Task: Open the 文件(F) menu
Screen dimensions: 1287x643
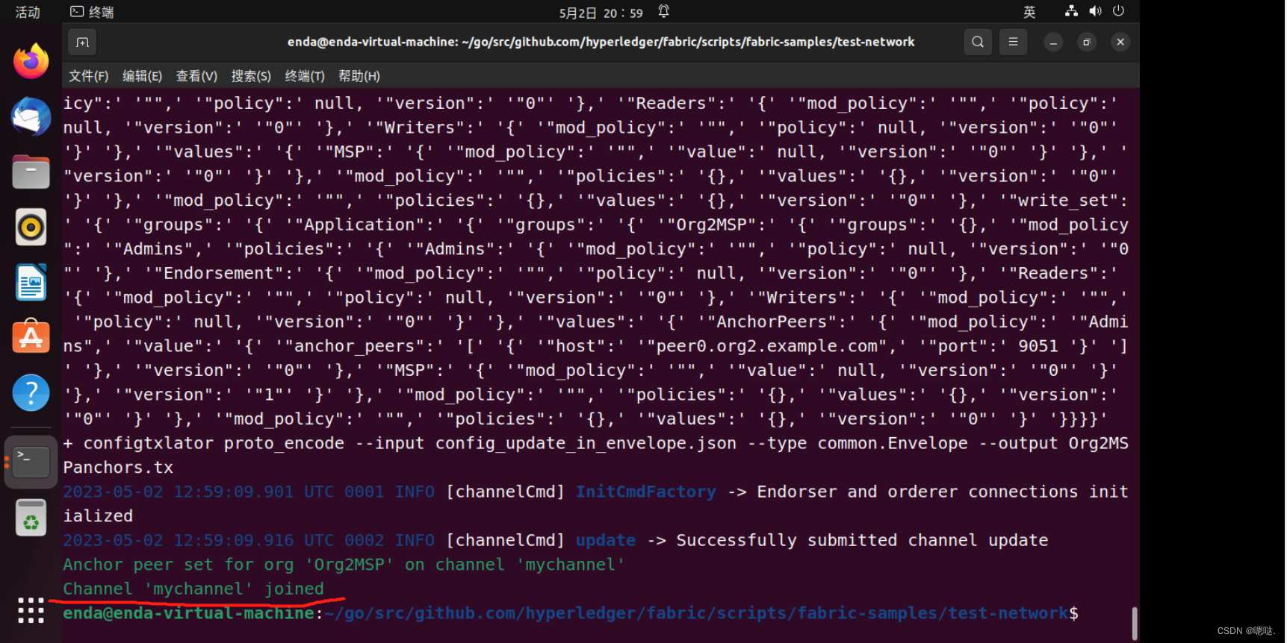Action: tap(89, 76)
